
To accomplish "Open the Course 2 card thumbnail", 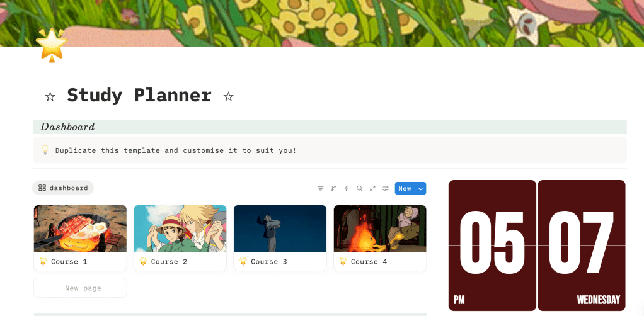I will pos(180,229).
